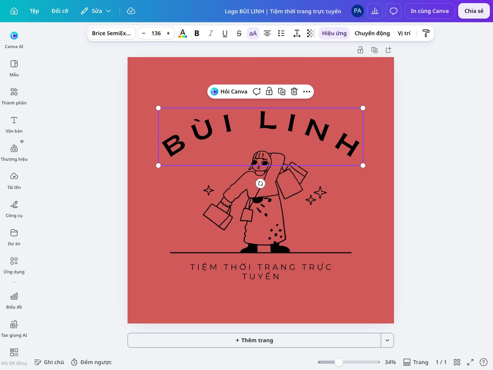Open comments speech bubble in header
This screenshot has width=493, height=370.
tap(394, 11)
